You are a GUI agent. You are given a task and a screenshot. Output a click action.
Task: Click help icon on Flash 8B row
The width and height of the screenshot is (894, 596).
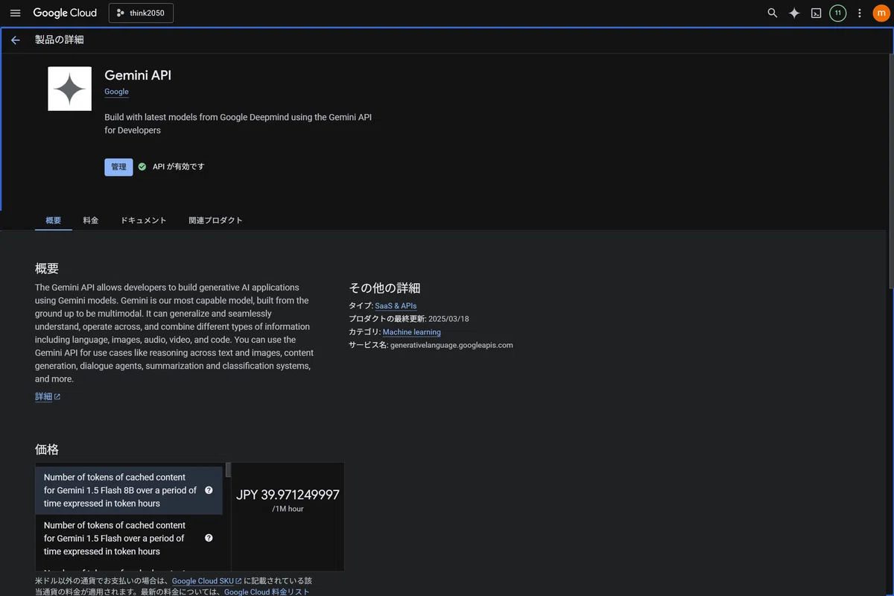click(x=209, y=490)
